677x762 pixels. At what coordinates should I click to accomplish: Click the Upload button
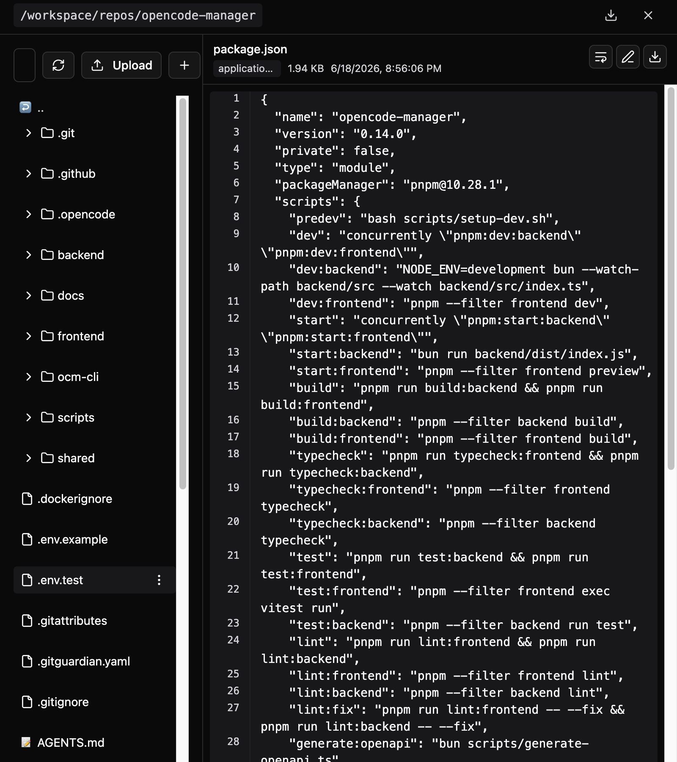coord(121,65)
